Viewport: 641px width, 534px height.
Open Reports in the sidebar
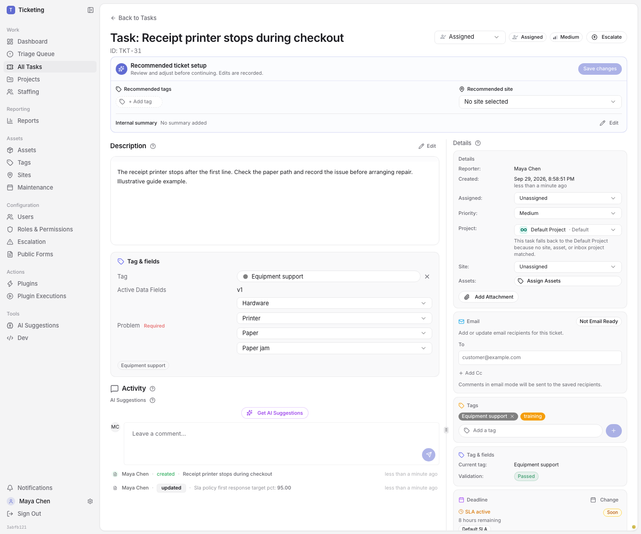pos(50,121)
